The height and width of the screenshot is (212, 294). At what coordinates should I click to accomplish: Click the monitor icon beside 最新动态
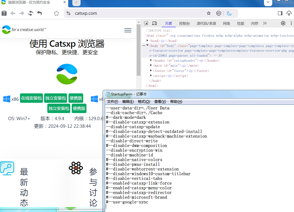(7, 168)
